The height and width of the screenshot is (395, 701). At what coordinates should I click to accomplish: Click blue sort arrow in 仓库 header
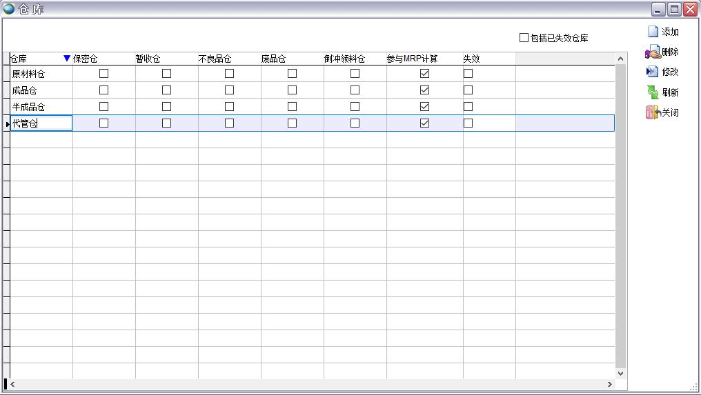coord(67,59)
